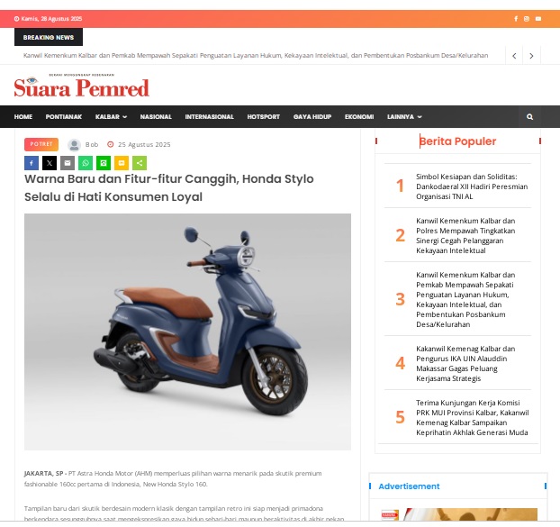
Task: Go to the HOTSPORT menu section
Action: point(264,117)
